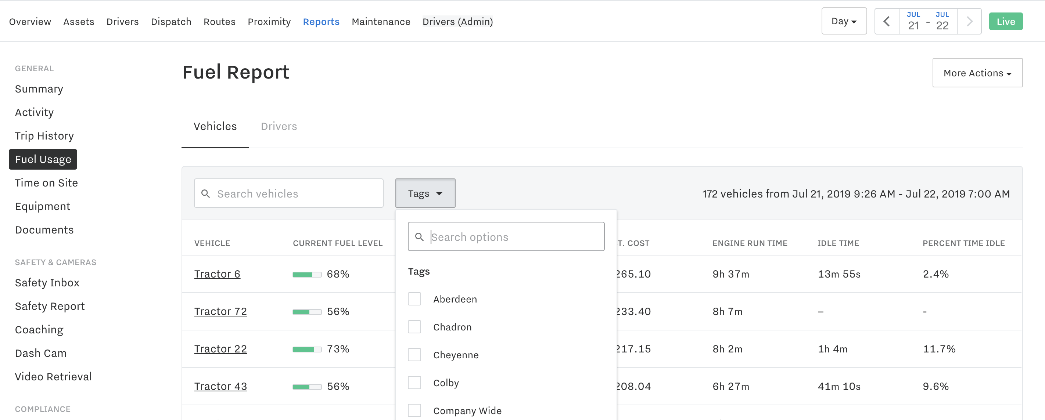Expand the More Actions menu
This screenshot has height=420, width=1045.
point(977,73)
